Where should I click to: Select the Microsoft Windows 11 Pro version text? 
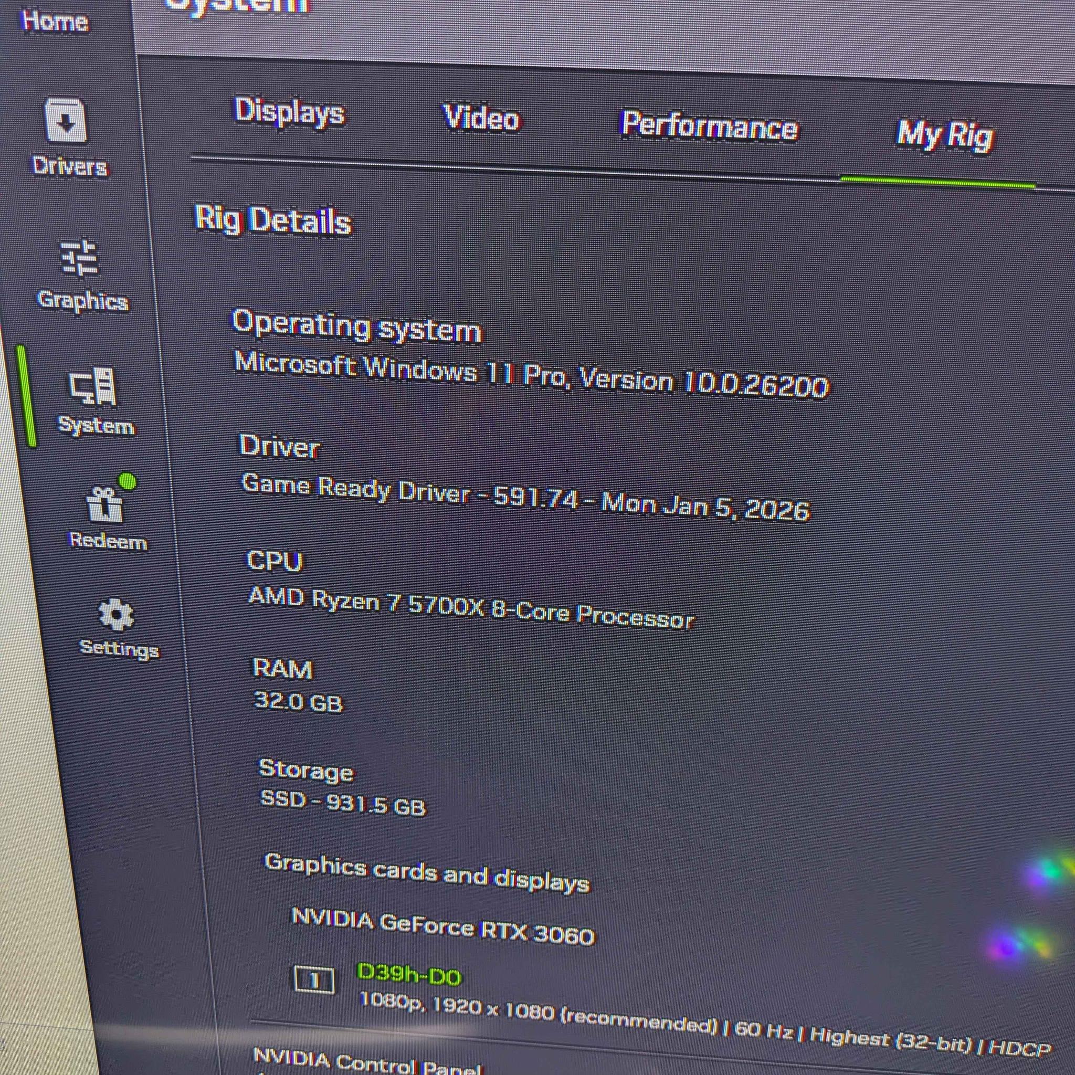click(531, 374)
